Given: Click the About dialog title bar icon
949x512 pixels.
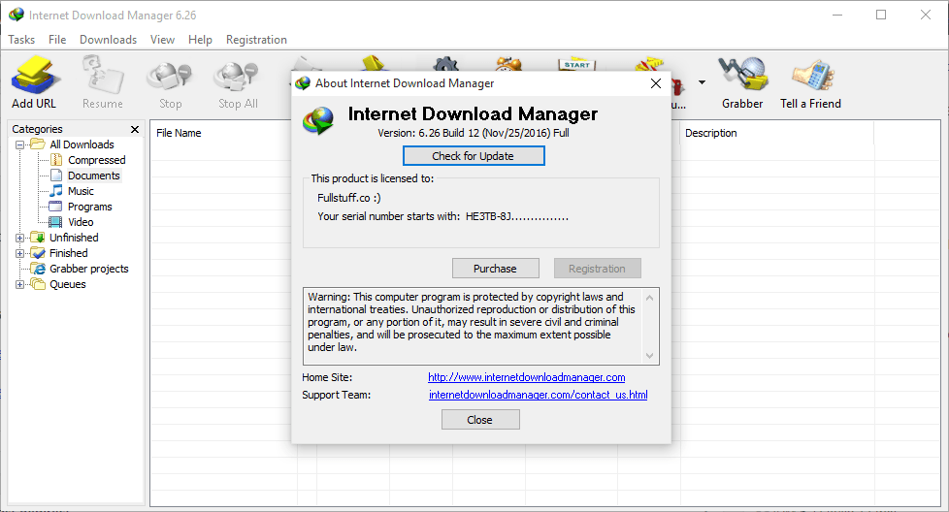Looking at the screenshot, I should point(303,83).
